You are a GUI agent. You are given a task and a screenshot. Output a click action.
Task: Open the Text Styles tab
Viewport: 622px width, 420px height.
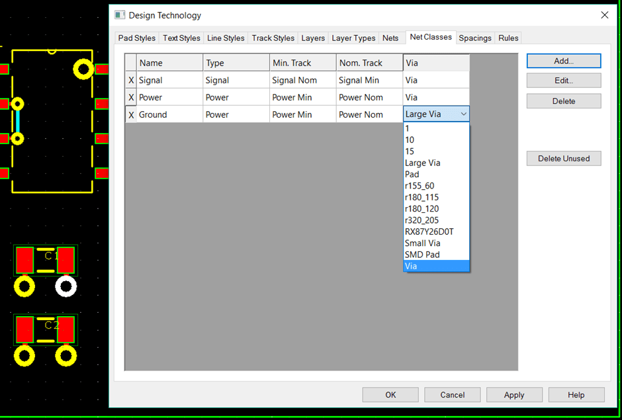coord(181,38)
